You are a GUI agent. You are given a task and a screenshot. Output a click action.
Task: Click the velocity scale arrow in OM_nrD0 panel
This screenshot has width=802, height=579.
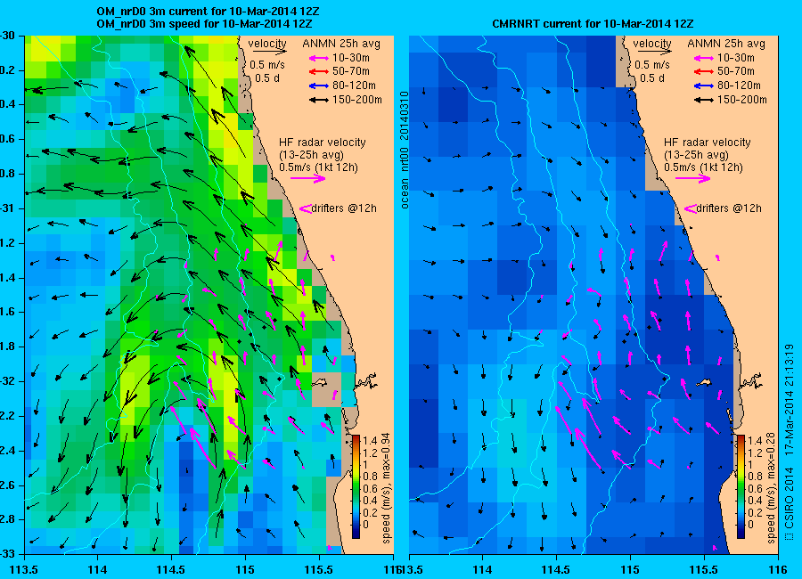point(269,51)
